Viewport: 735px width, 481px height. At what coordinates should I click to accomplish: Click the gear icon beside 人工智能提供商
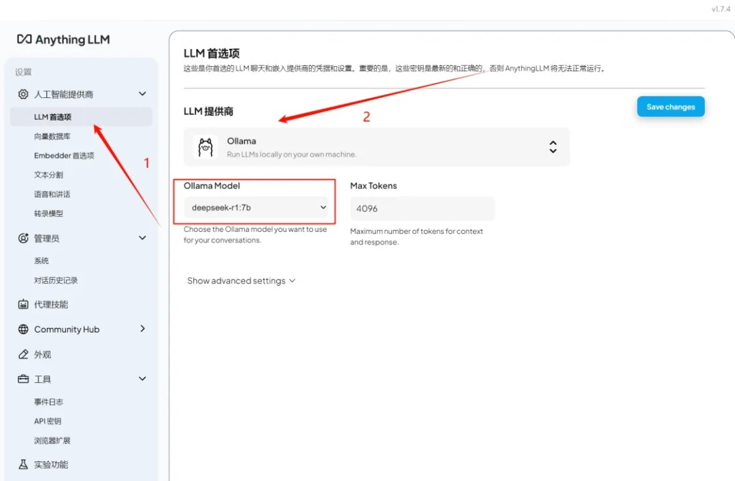[23, 95]
